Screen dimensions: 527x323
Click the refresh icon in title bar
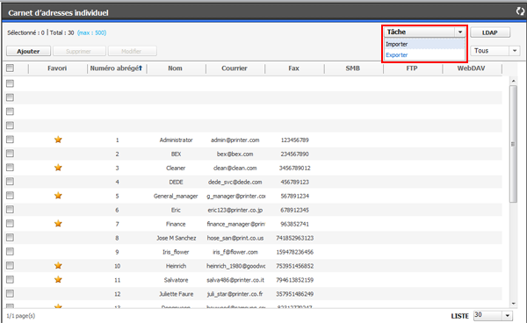click(x=520, y=11)
